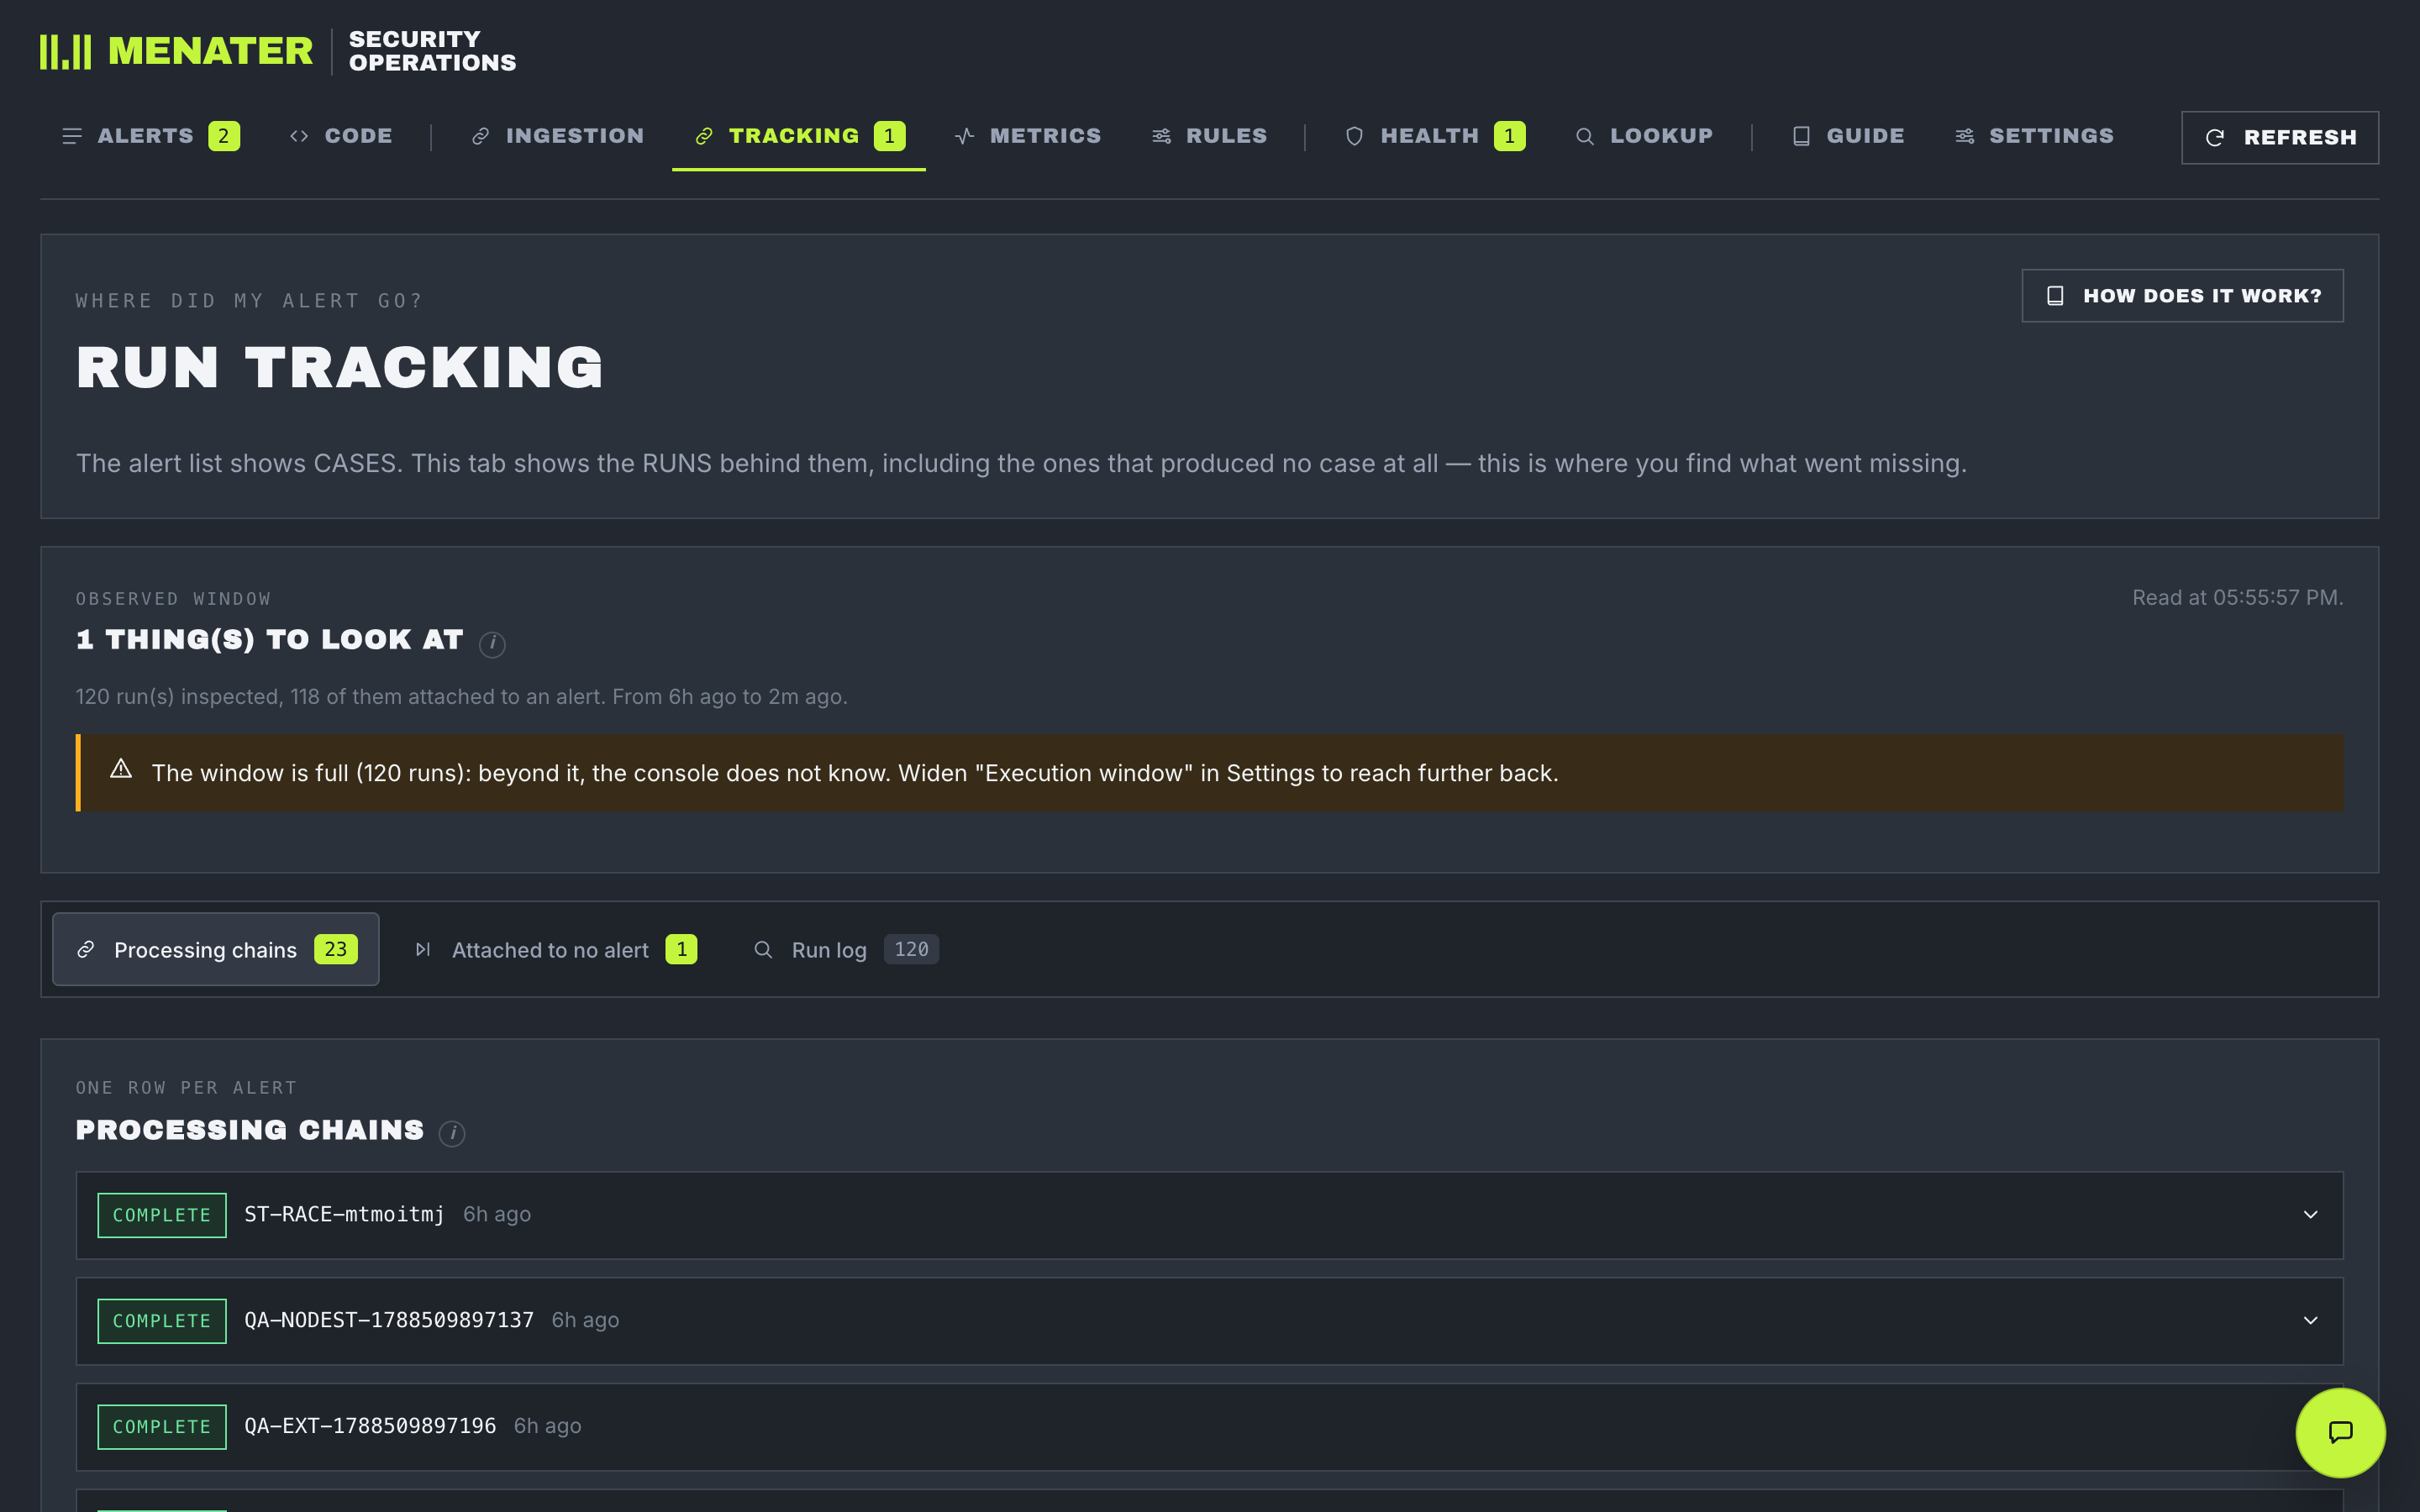Screen dimensions: 2420x1512
Task: Click the MENATER logo
Action: point(176,51)
